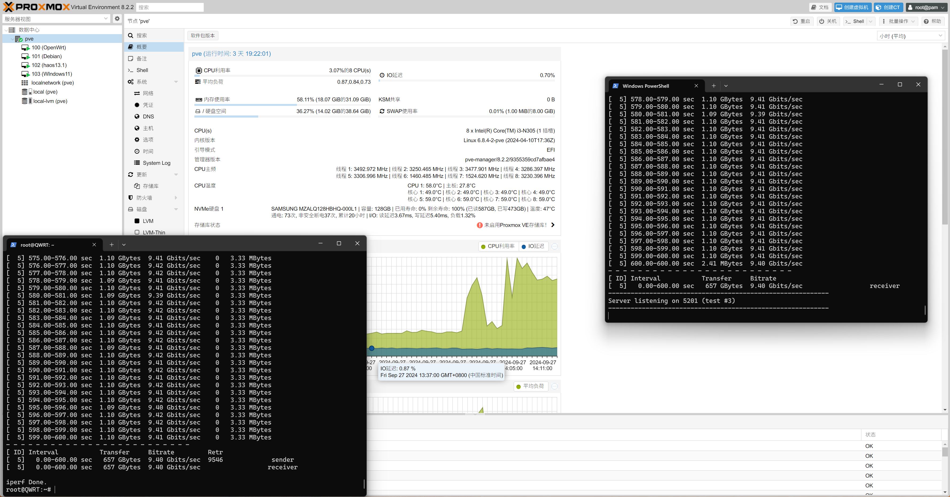The width and height of the screenshot is (950, 497).
Task: Collapse the 更新 menu section
Action: pos(176,174)
